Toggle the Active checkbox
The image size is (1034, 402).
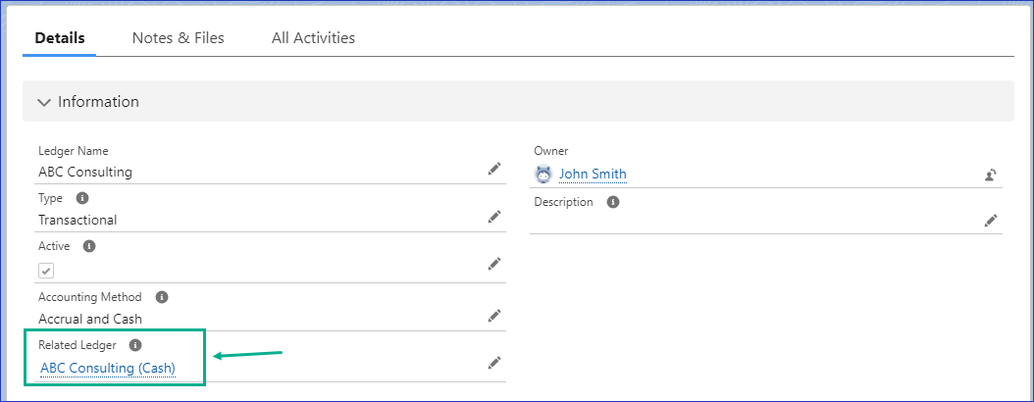(x=46, y=271)
